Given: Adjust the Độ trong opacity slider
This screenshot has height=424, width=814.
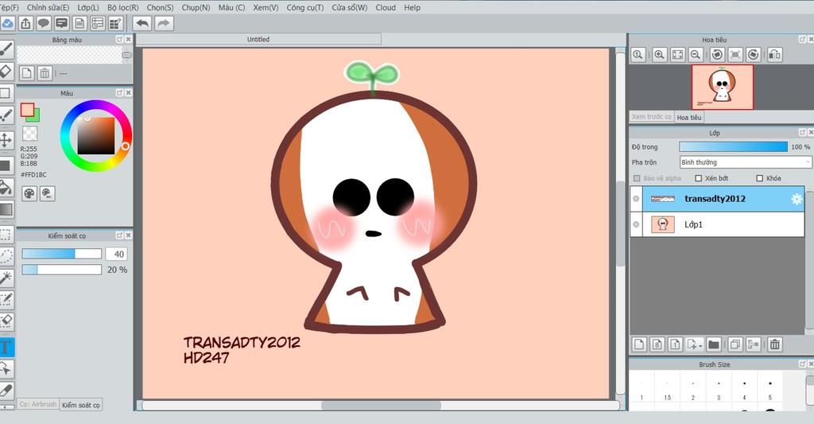Looking at the screenshot, I should (x=733, y=147).
